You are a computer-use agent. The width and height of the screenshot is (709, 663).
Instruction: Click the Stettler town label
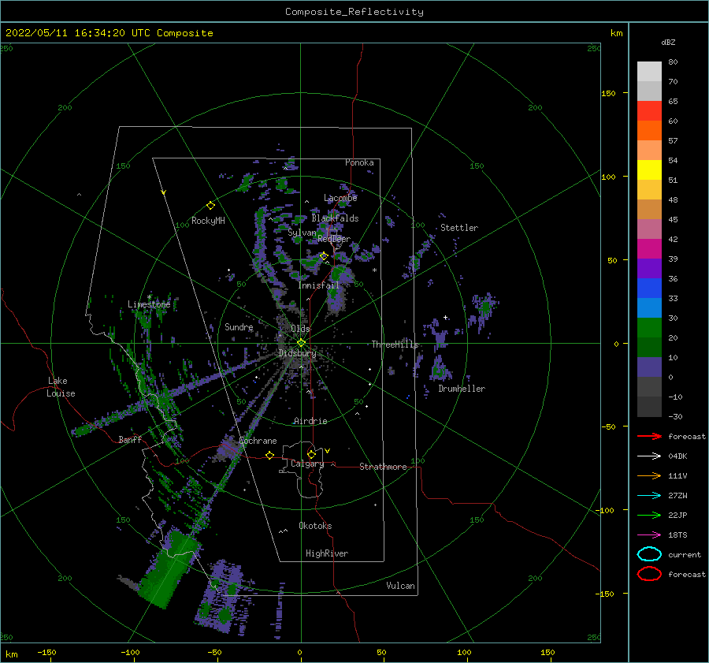pos(459,228)
